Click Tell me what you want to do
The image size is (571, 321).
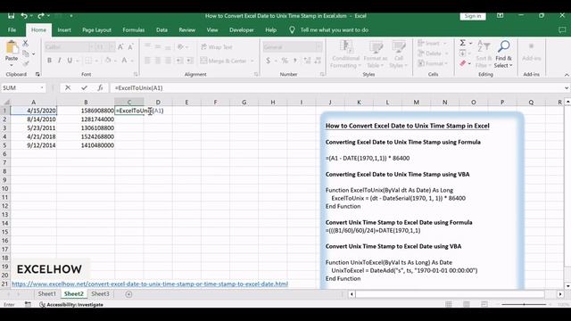(x=334, y=29)
